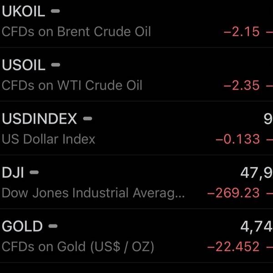Click the gray status dash beside USDINDEX

87,119
